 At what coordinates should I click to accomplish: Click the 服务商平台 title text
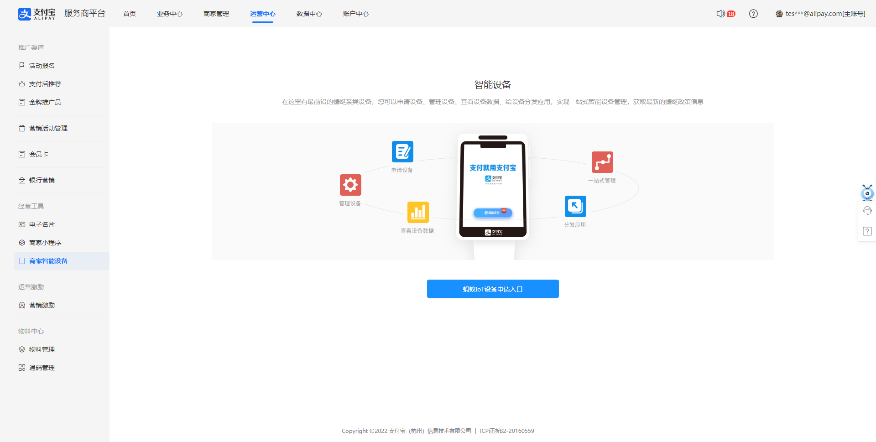(85, 13)
